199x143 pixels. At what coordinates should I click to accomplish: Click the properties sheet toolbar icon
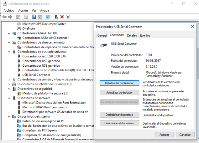point(26,17)
